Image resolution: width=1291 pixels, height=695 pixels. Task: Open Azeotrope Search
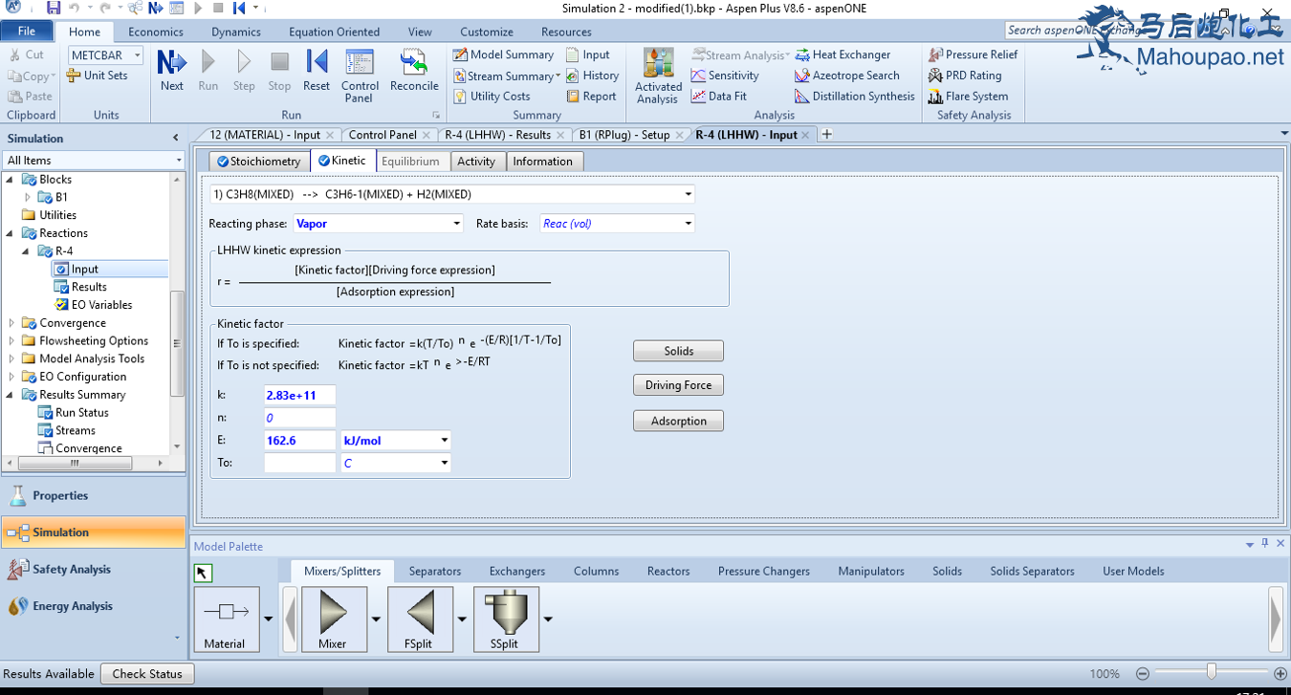pos(847,76)
